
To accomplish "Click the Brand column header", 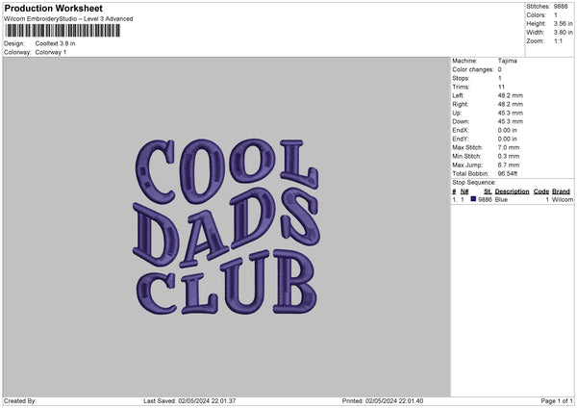I will [x=561, y=191].
